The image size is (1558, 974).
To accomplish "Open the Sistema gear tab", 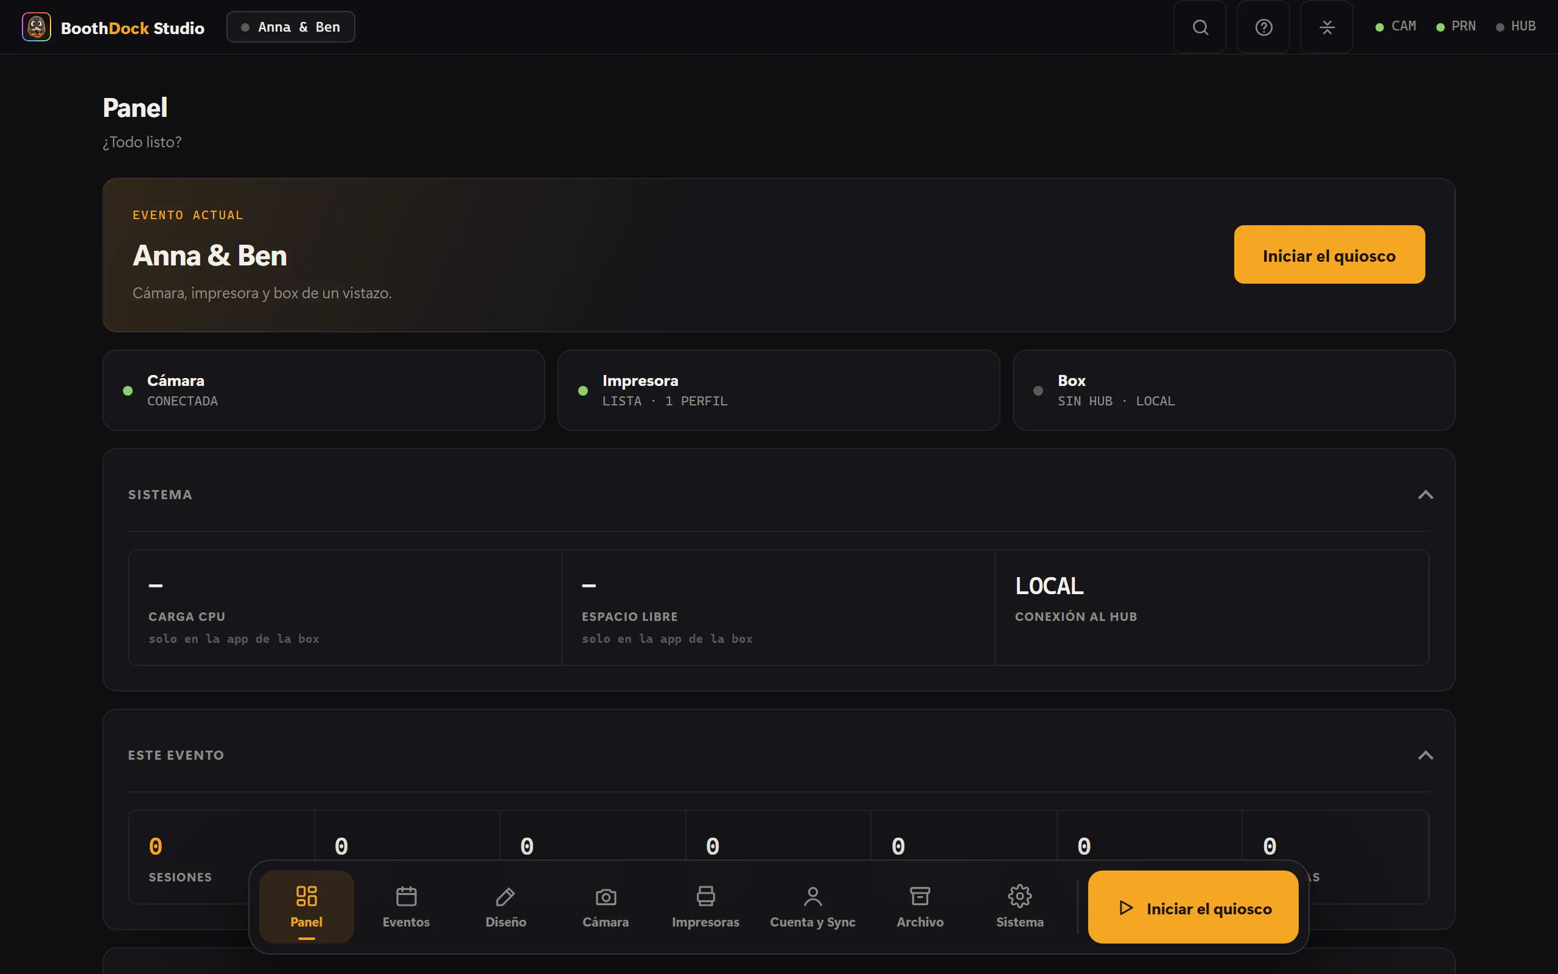I will [x=1020, y=907].
